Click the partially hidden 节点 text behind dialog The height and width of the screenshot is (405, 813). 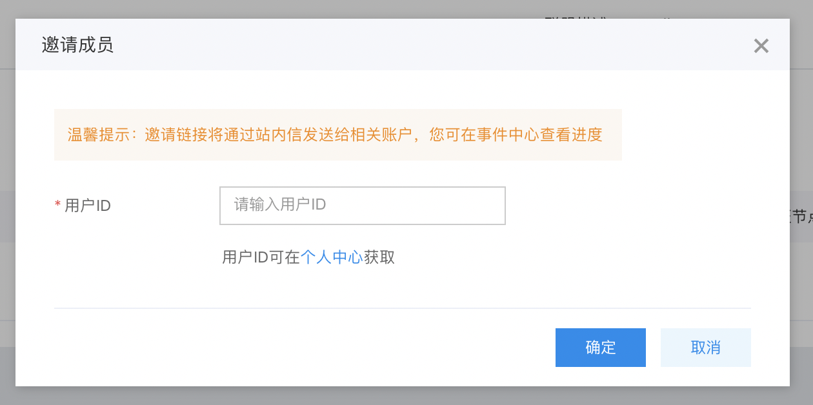[x=801, y=217]
